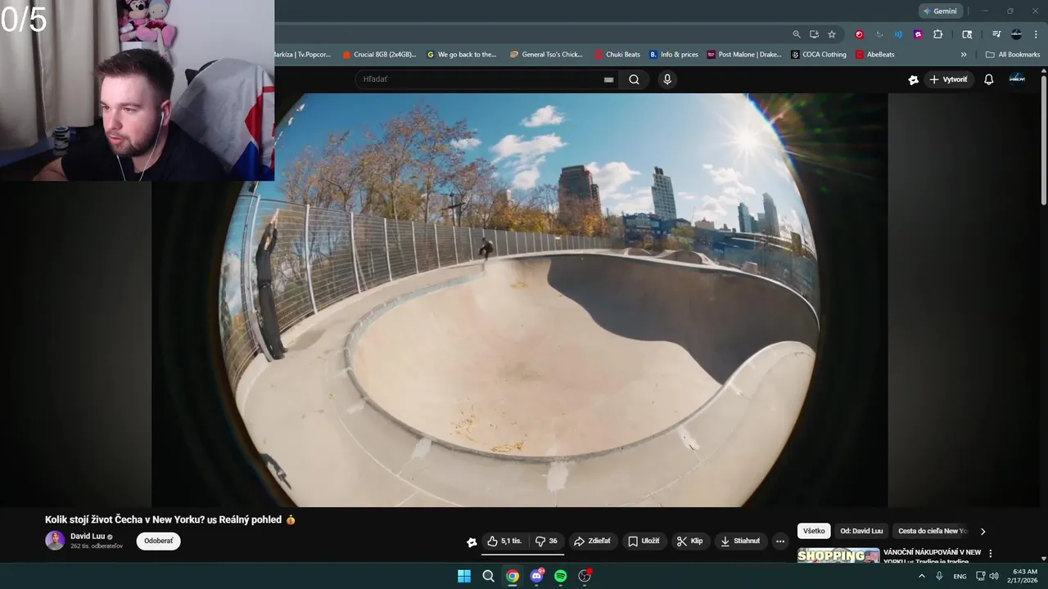Open Spotify from the taskbar
The image size is (1048, 589).
click(x=561, y=576)
